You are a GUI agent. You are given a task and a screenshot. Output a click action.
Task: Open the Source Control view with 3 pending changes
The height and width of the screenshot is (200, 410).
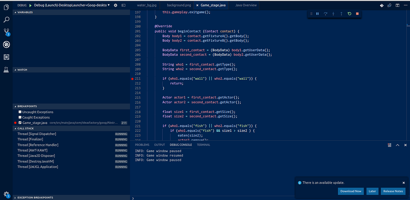(x=6, y=32)
